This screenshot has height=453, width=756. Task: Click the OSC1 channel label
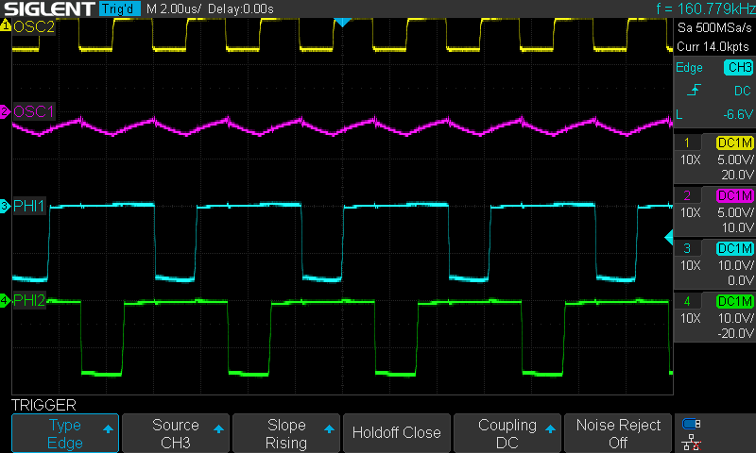click(33, 111)
